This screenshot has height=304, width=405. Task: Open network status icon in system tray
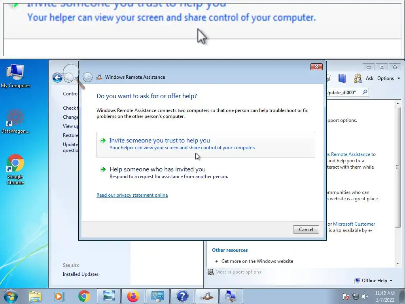356,296
